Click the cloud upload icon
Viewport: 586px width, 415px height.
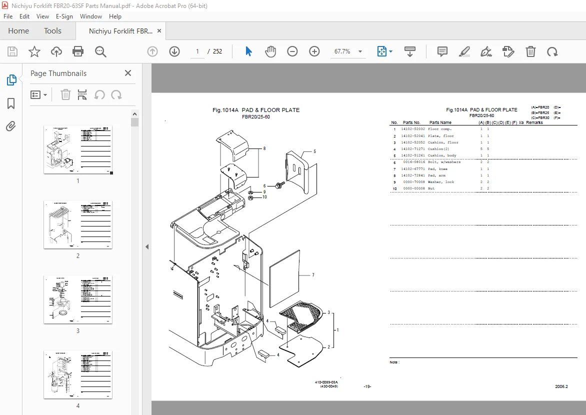pos(56,51)
